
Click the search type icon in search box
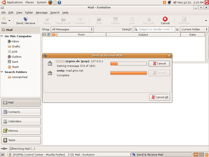[x=136, y=29]
